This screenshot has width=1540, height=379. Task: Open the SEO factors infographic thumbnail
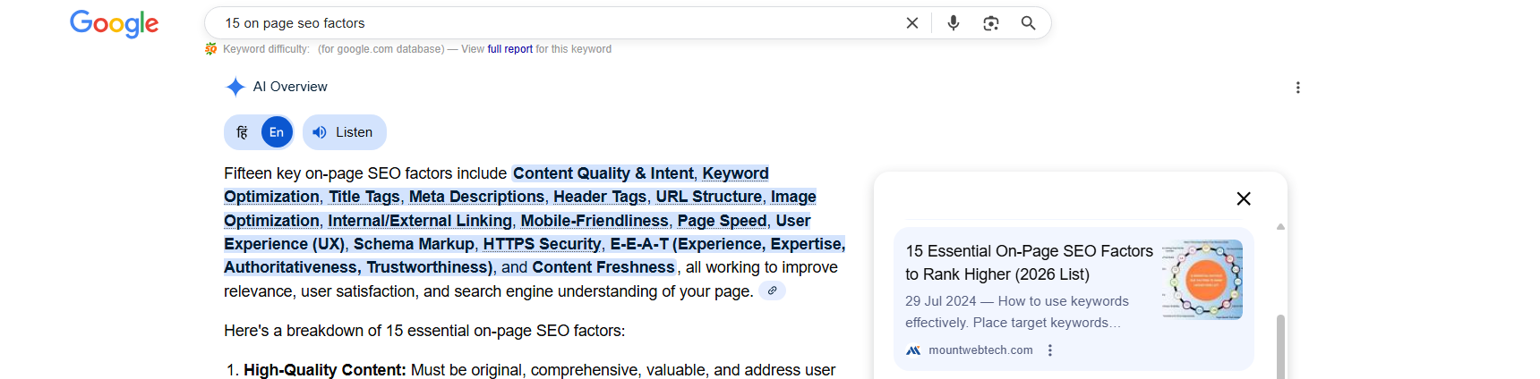tap(1202, 280)
